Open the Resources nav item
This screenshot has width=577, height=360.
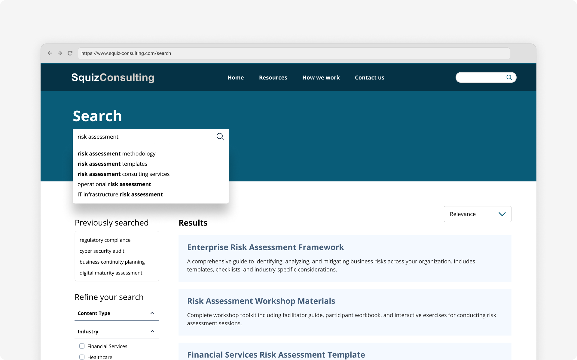point(273,77)
